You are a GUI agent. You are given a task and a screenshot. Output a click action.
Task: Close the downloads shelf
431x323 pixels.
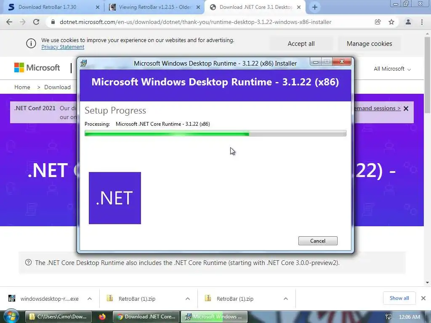tap(423, 298)
